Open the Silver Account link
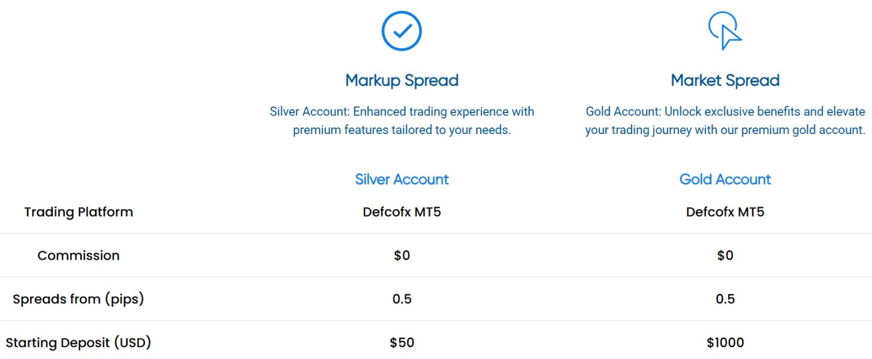The height and width of the screenshot is (359, 872). click(402, 180)
